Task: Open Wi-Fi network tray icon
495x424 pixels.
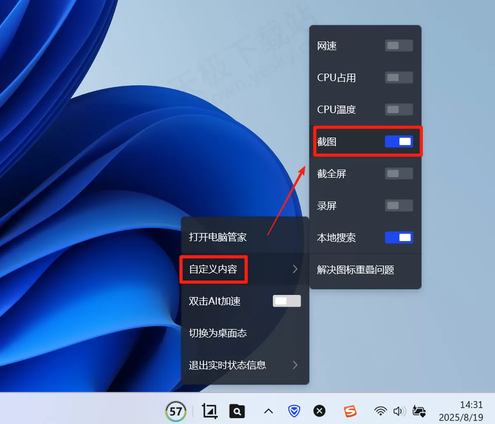Action: (x=380, y=411)
